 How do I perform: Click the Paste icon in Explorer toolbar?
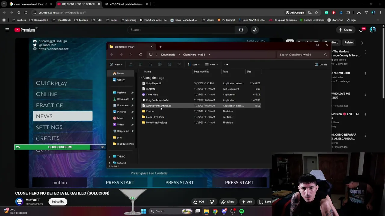(150, 64)
